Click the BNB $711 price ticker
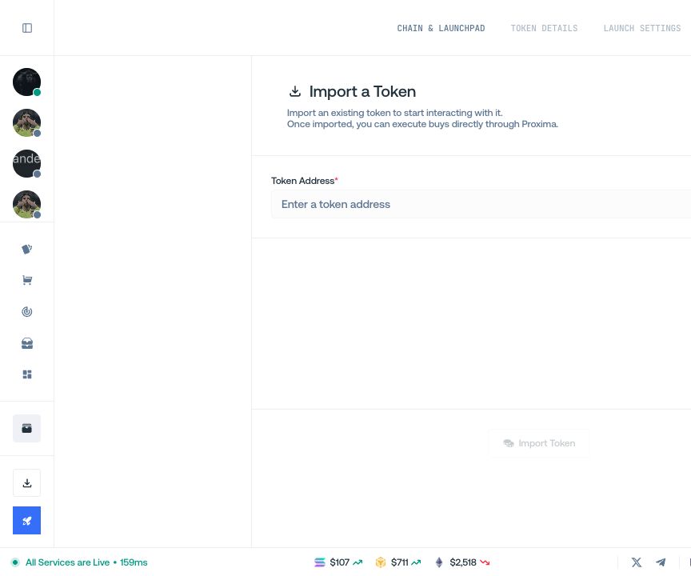This screenshot has height=576, width=691. (398, 562)
